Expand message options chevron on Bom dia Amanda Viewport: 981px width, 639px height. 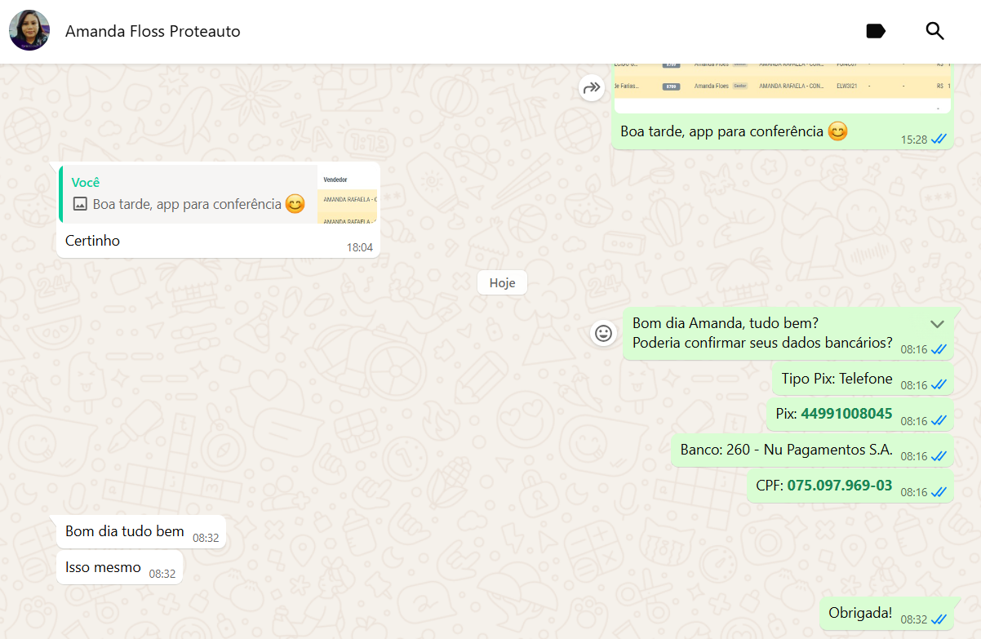click(x=937, y=324)
